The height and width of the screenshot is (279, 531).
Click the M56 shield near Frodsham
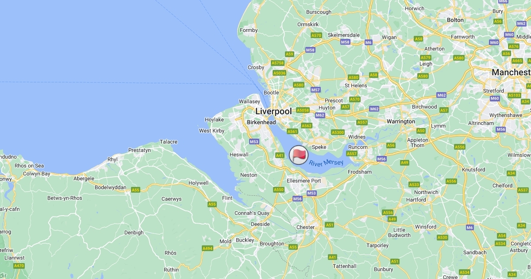tap(381, 159)
